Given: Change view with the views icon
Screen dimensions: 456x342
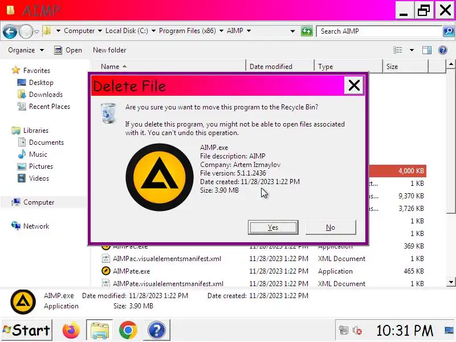Looking at the screenshot, I should click(x=397, y=50).
